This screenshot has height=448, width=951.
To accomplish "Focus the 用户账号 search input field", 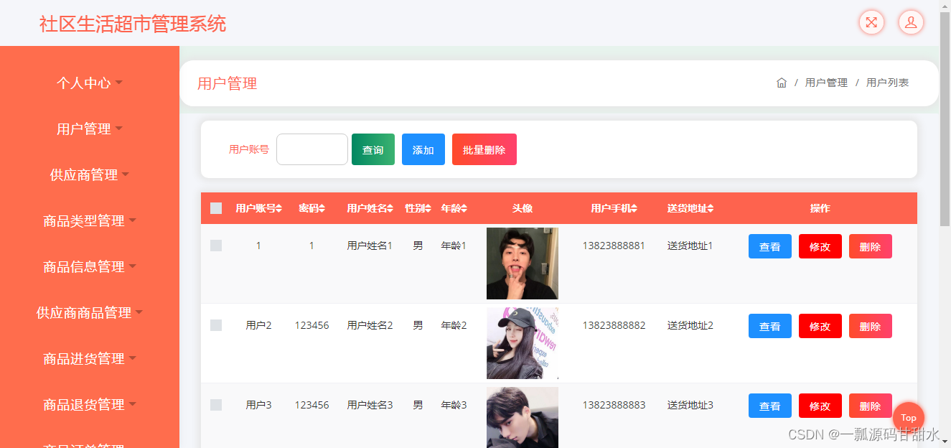I will tap(312, 149).
